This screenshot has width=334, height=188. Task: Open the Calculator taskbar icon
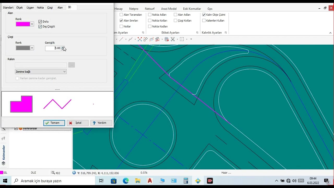coord(186,181)
